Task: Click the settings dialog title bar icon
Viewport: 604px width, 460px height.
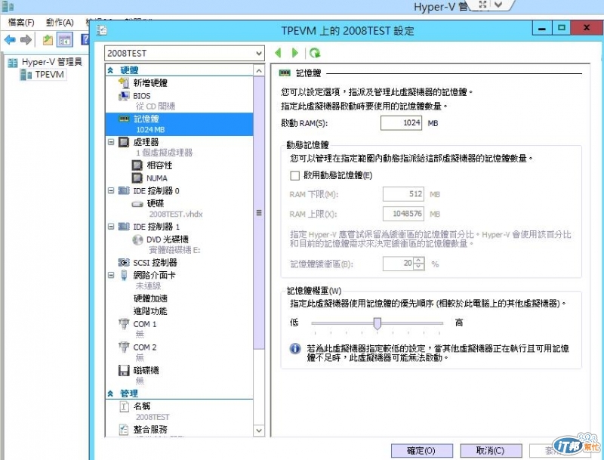Action: tap(102, 30)
